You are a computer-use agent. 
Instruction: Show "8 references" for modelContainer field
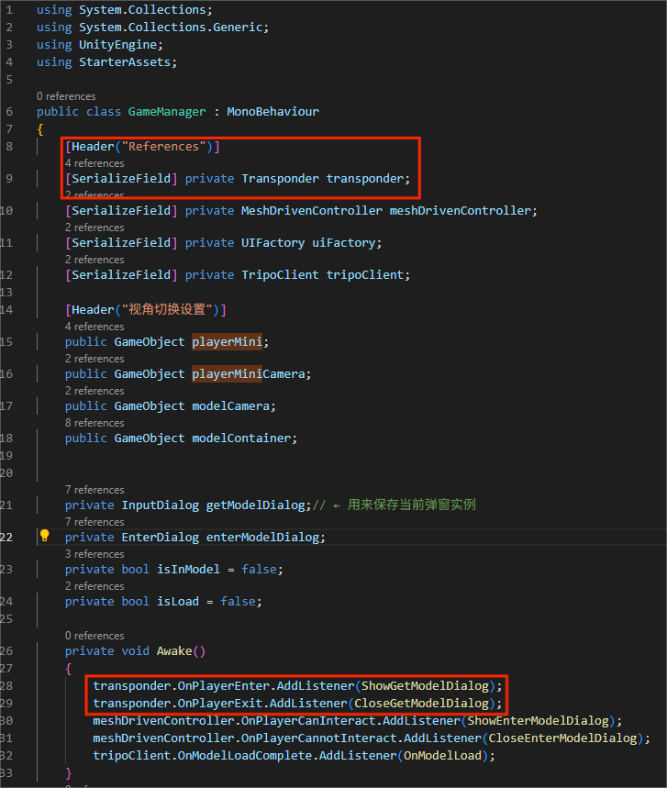point(94,423)
